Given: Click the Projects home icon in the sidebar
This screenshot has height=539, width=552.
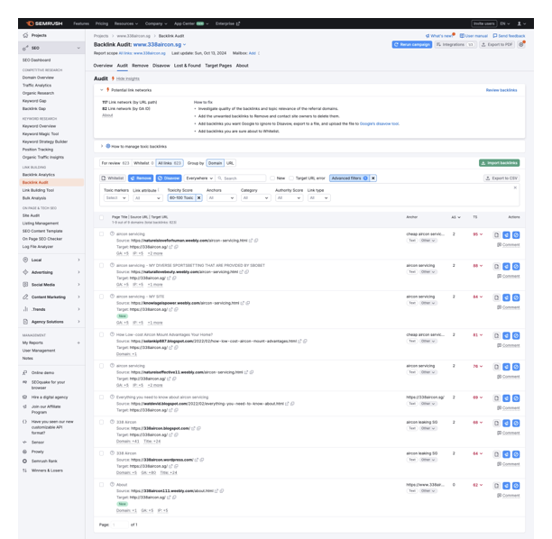Looking at the screenshot, I should tap(24, 35).
